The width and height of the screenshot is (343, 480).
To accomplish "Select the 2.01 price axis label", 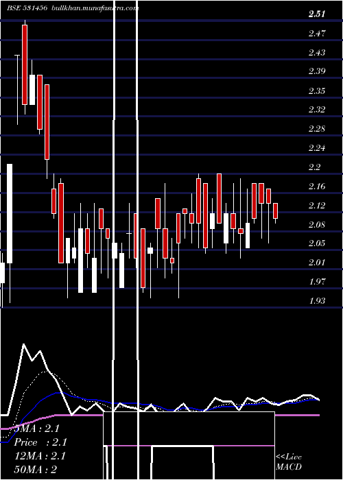I will point(317,263).
